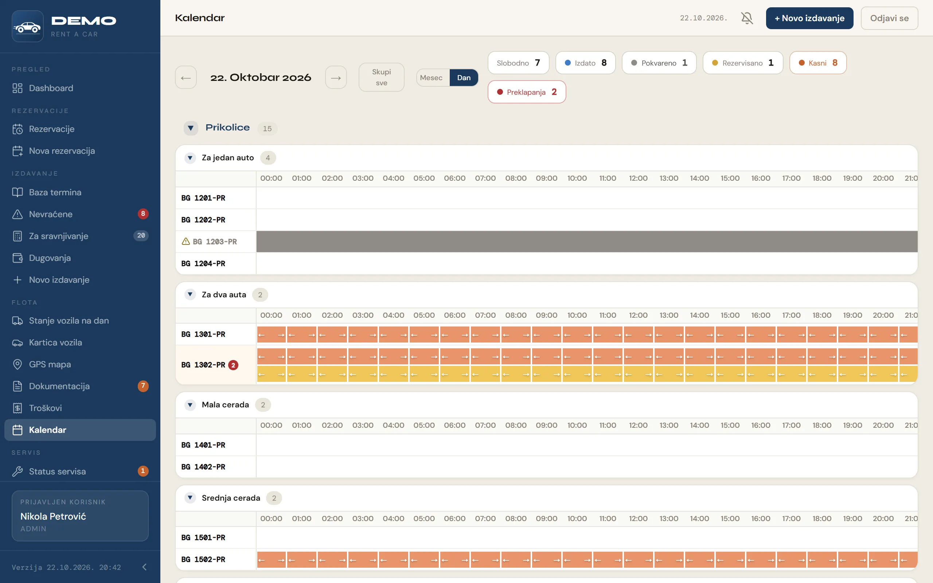Collapse the Prikolice category
Screen dimensions: 933x583
coord(191,128)
